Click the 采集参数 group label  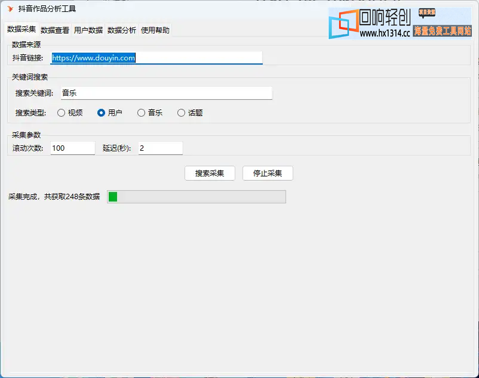point(26,135)
